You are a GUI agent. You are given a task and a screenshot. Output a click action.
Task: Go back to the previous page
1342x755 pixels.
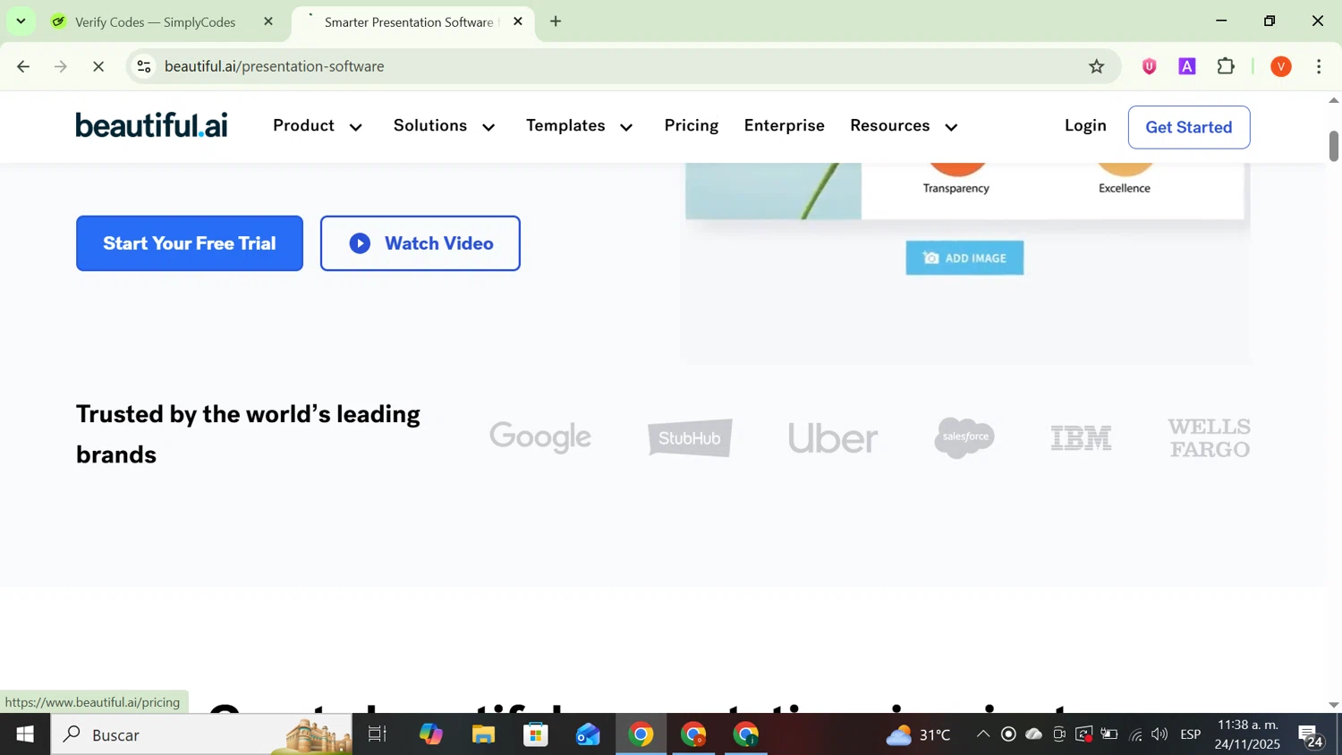point(23,66)
